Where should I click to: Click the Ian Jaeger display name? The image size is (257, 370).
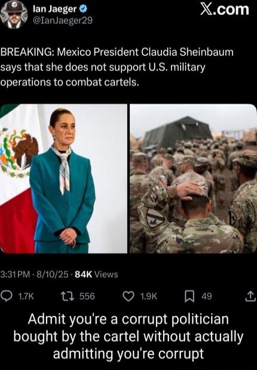pyautogui.click(x=55, y=9)
